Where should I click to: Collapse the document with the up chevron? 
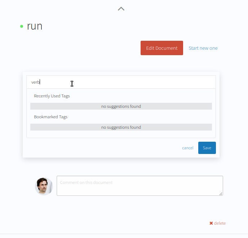pos(121,9)
